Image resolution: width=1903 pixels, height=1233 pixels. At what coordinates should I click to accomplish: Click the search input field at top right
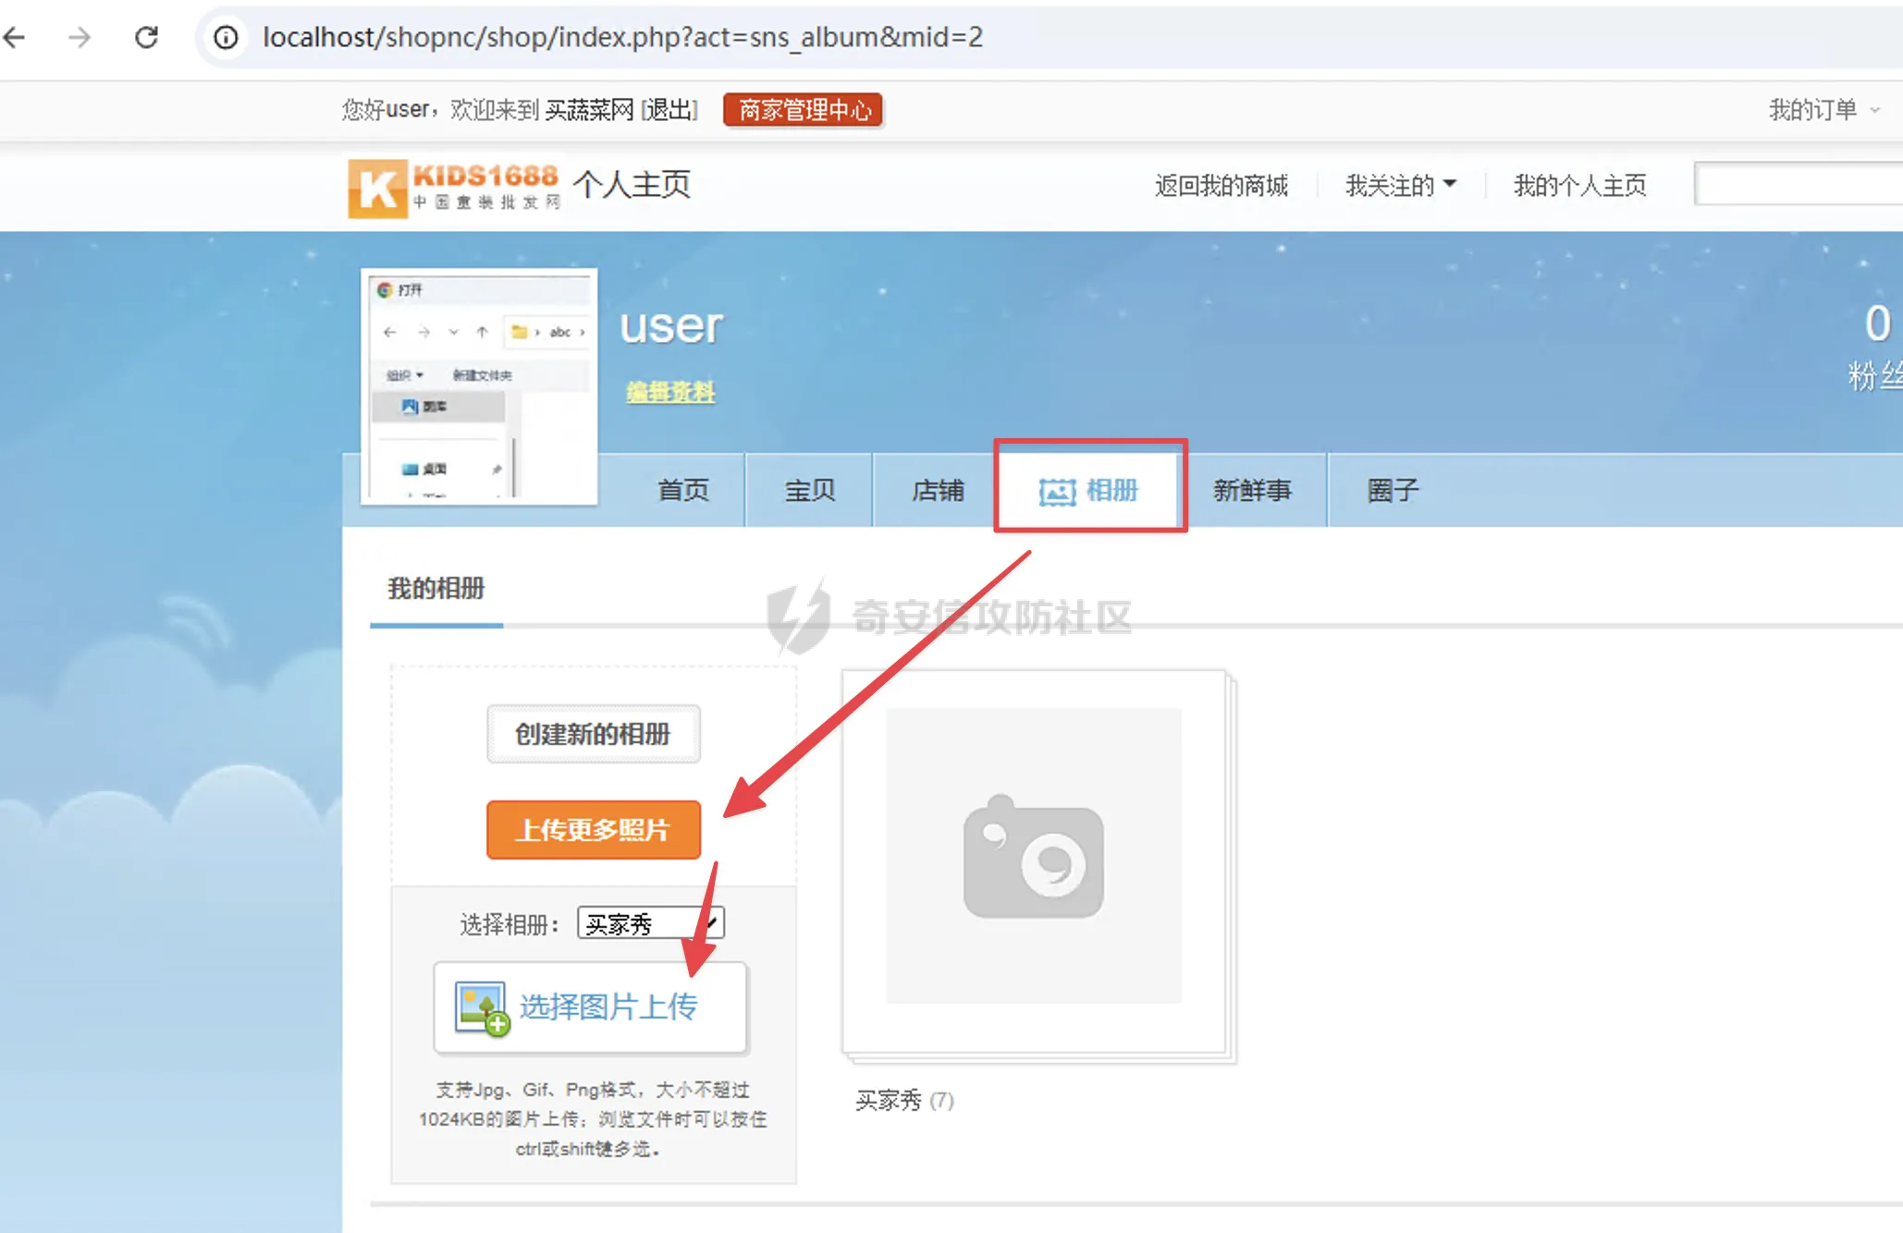[1798, 185]
